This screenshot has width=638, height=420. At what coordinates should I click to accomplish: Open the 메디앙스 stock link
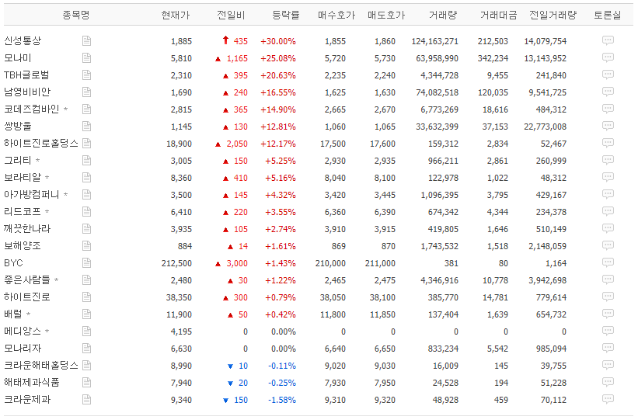pos(23,331)
